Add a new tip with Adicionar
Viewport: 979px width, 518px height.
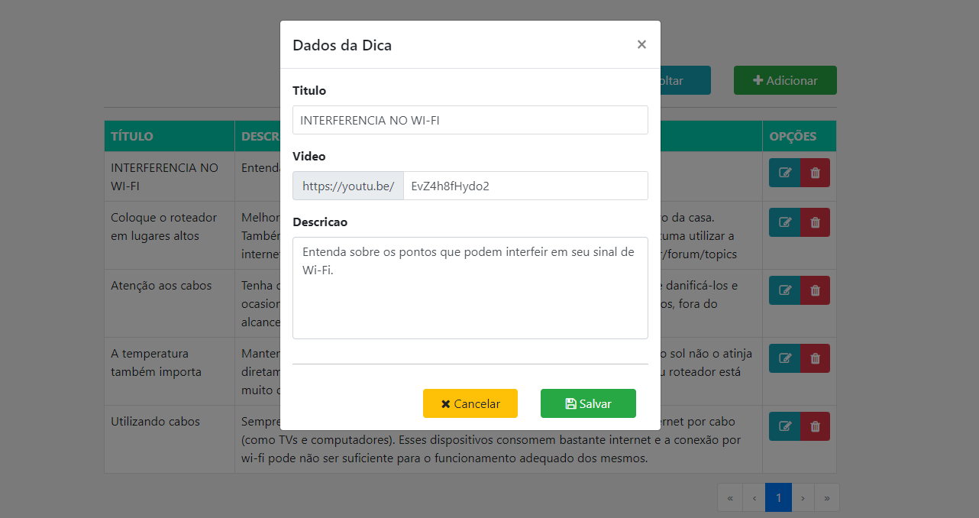[x=785, y=79]
